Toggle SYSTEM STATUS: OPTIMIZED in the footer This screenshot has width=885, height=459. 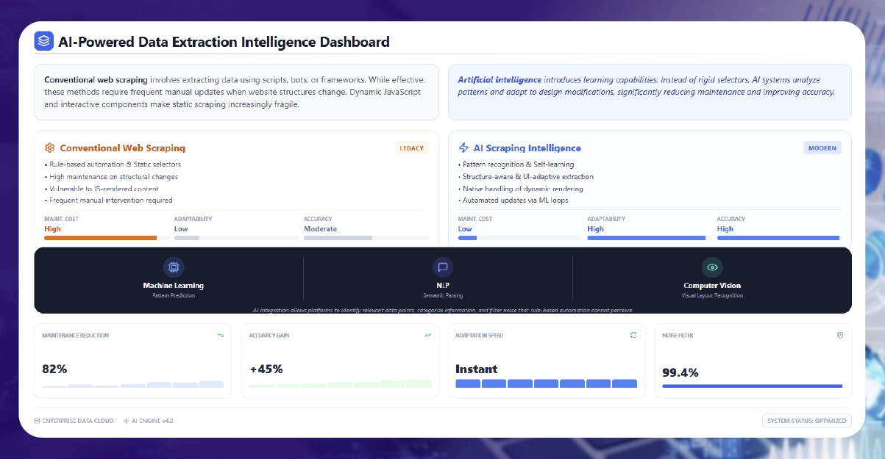tap(806, 421)
